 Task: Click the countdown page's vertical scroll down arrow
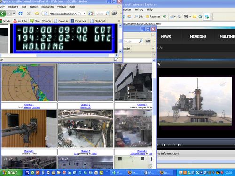pos(120,51)
